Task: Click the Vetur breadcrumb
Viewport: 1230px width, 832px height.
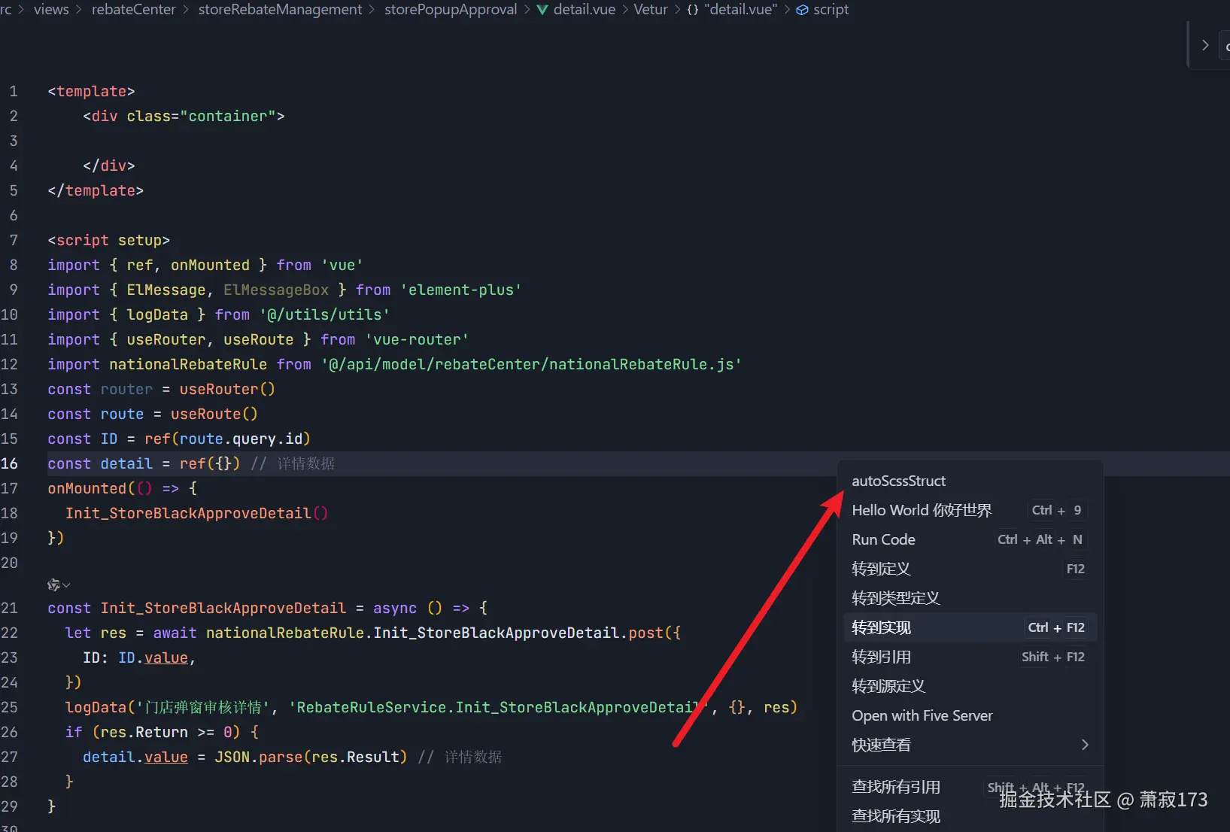Action: point(651,10)
